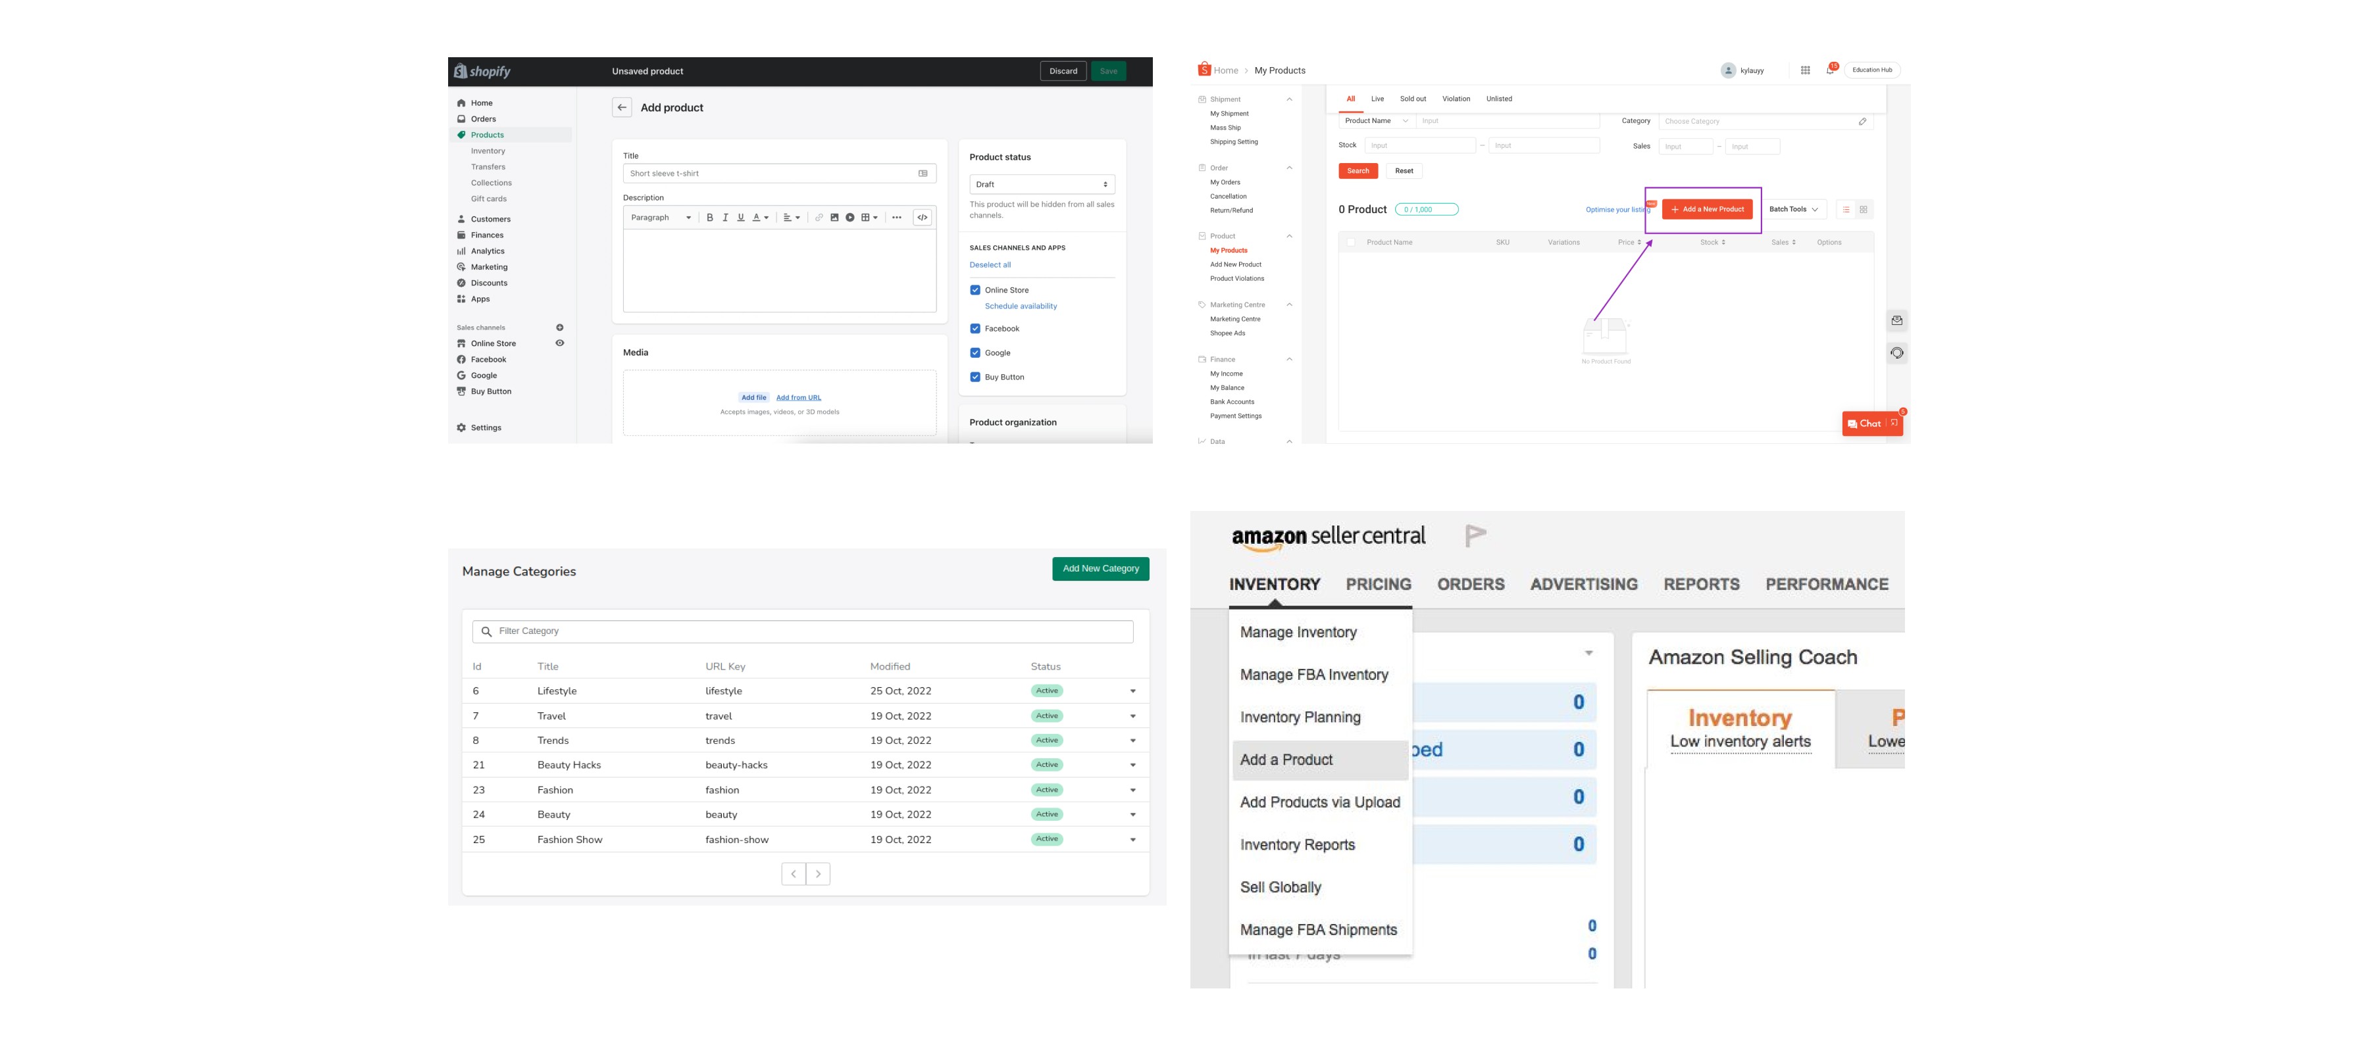Click add sales channel plus icon
Viewport: 2361px width, 1045px height.
point(560,328)
